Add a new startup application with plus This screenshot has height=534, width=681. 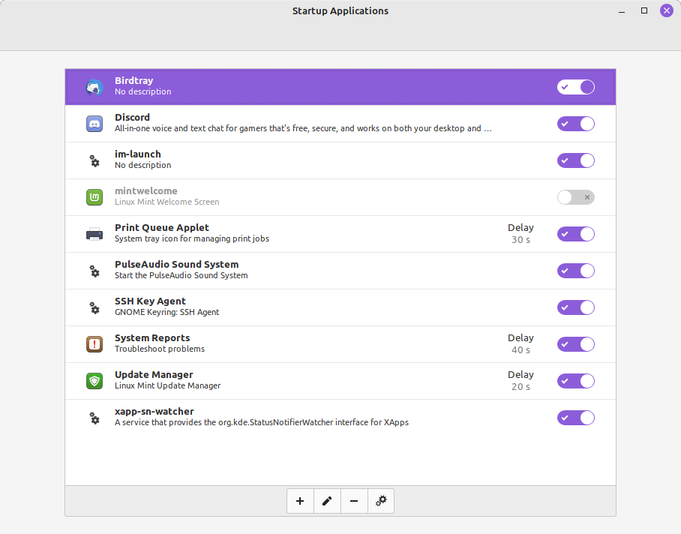click(300, 501)
